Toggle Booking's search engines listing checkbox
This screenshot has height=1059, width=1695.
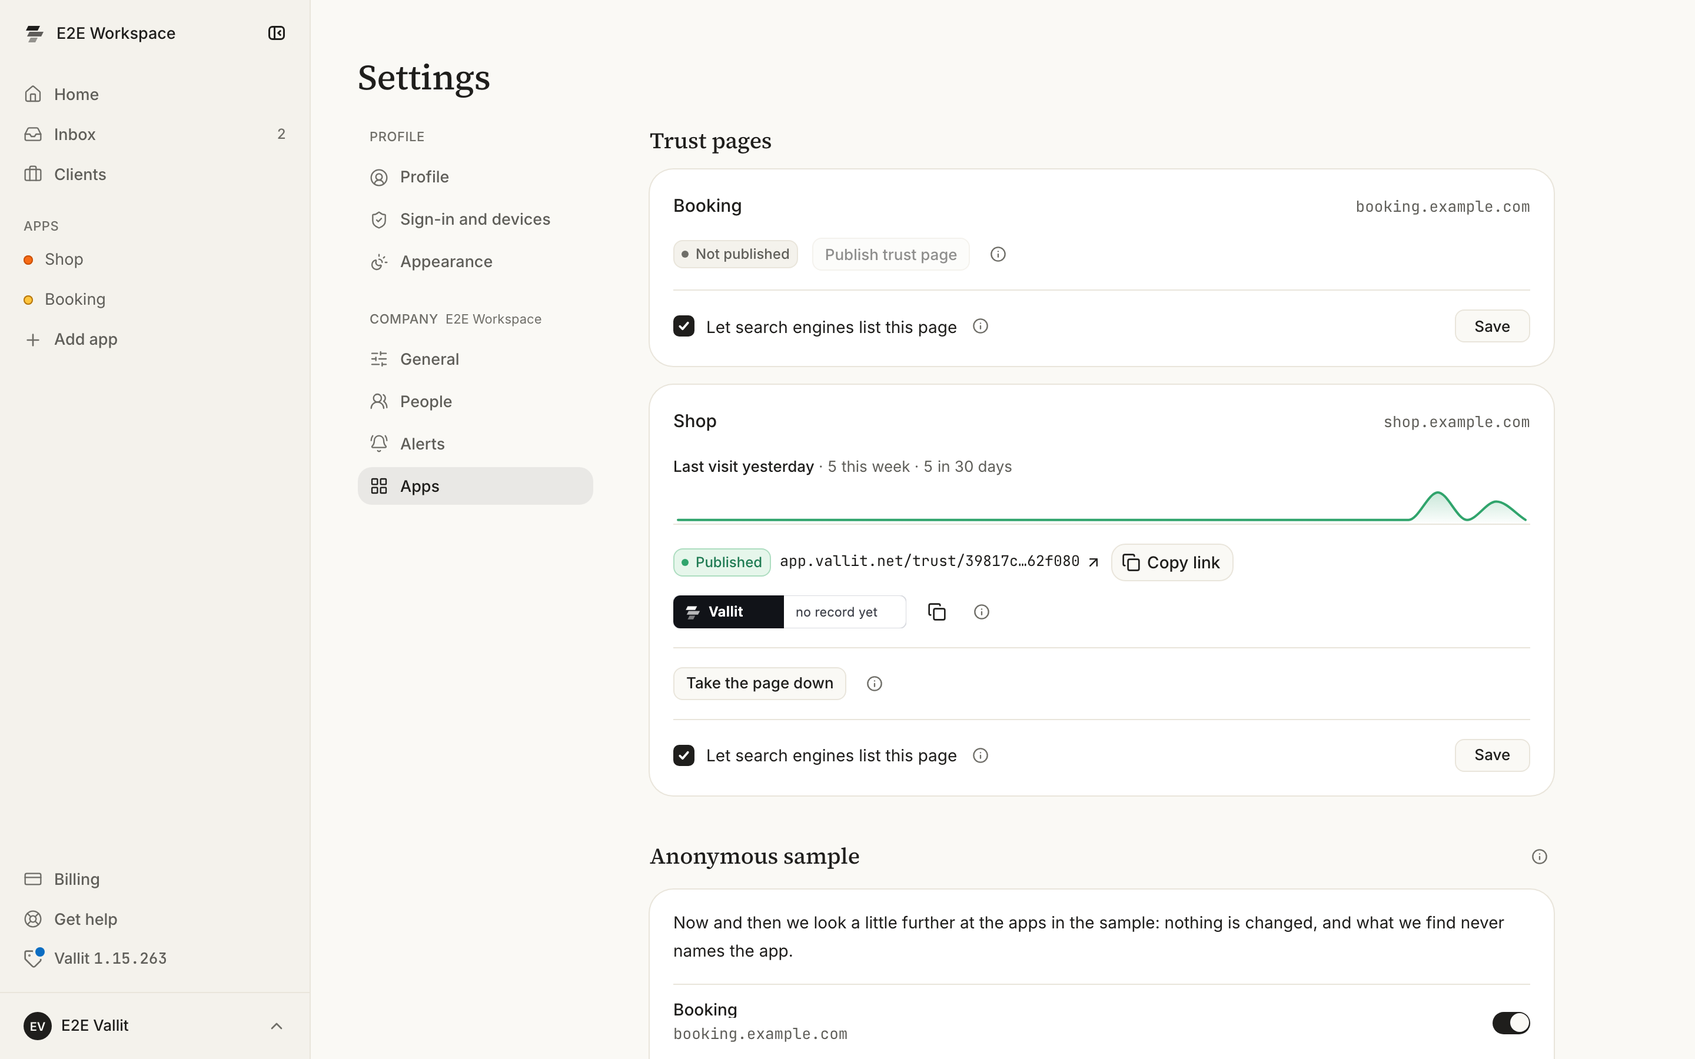684,327
